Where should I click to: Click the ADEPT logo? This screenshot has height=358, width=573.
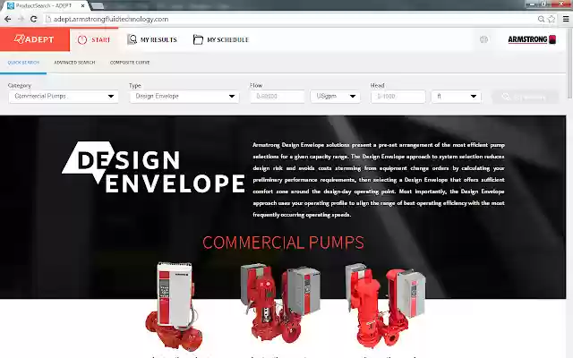tap(34, 39)
